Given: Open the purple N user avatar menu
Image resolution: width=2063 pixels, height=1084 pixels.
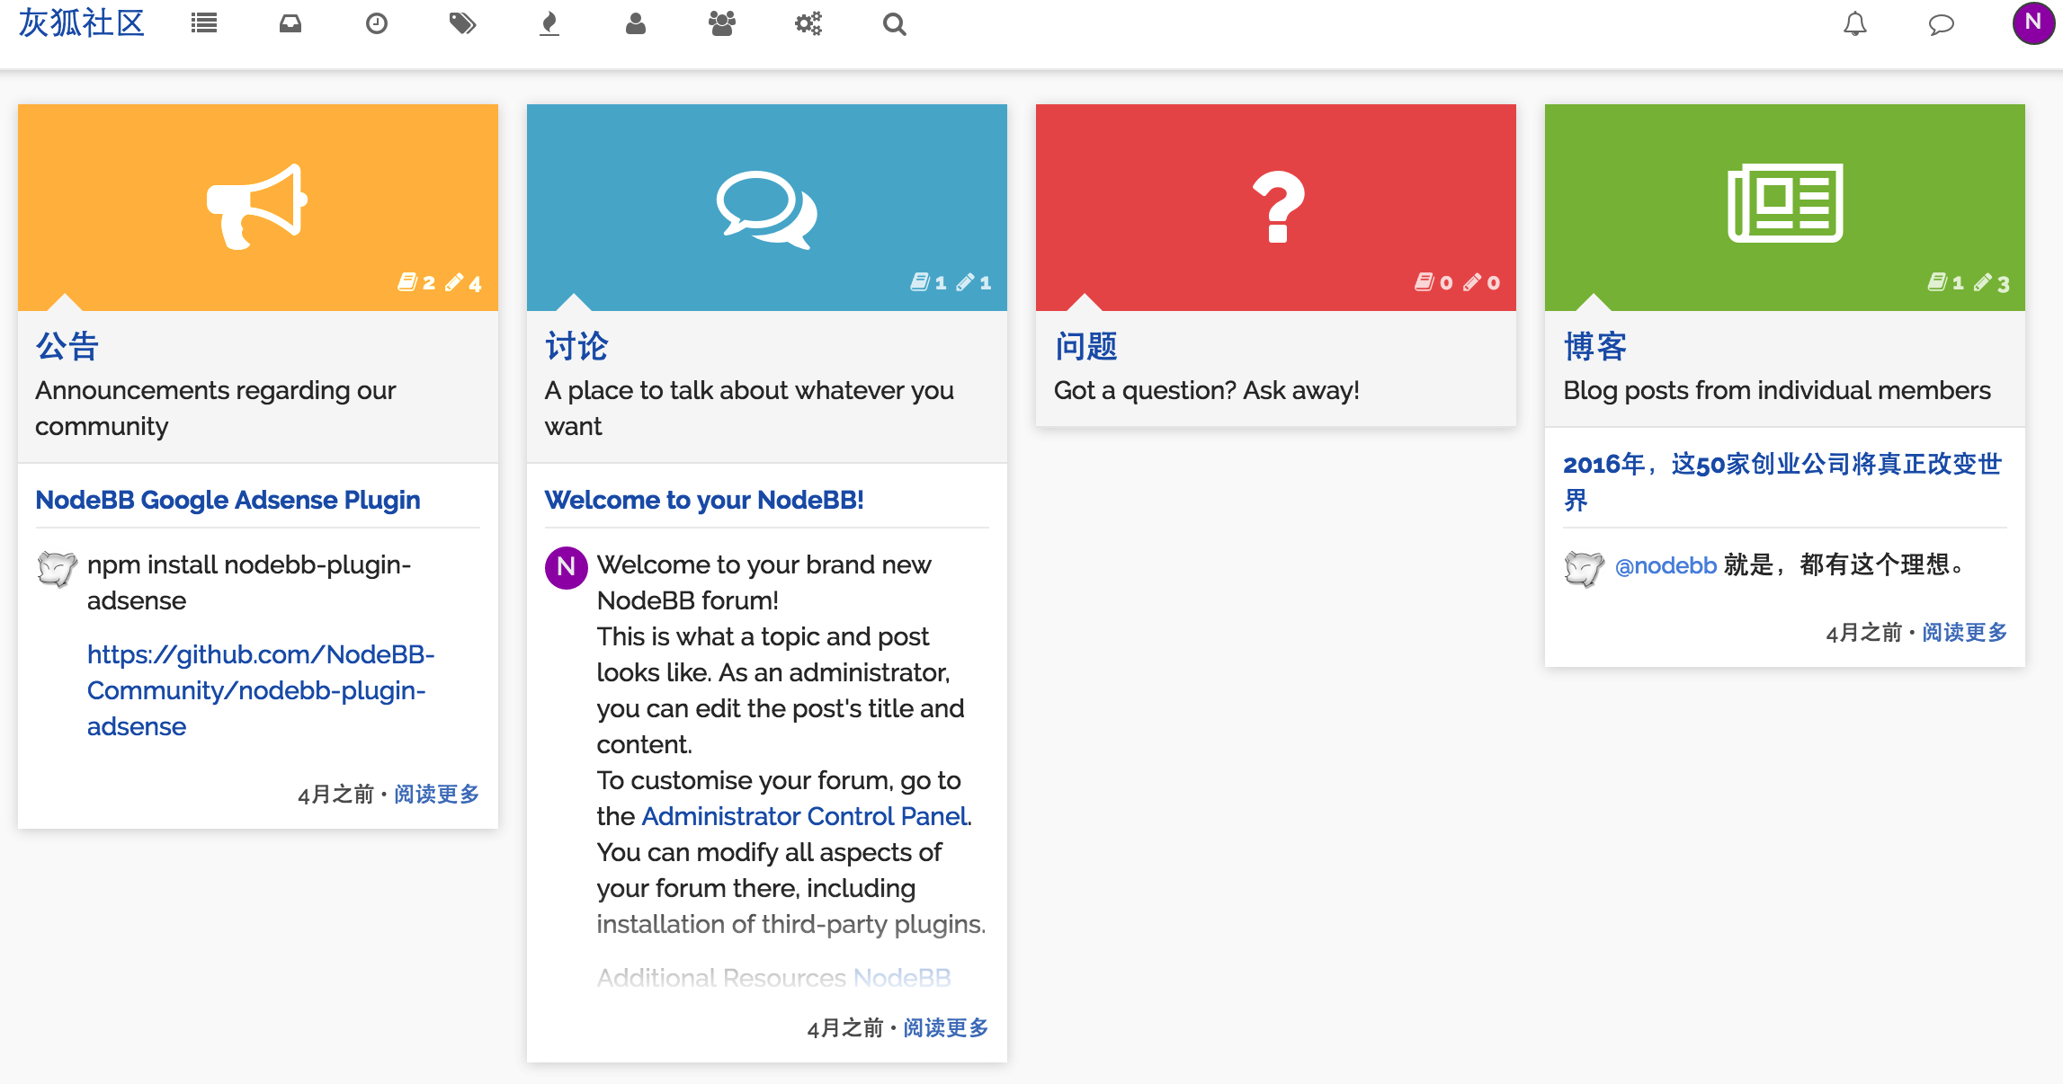Looking at the screenshot, I should (2032, 22).
